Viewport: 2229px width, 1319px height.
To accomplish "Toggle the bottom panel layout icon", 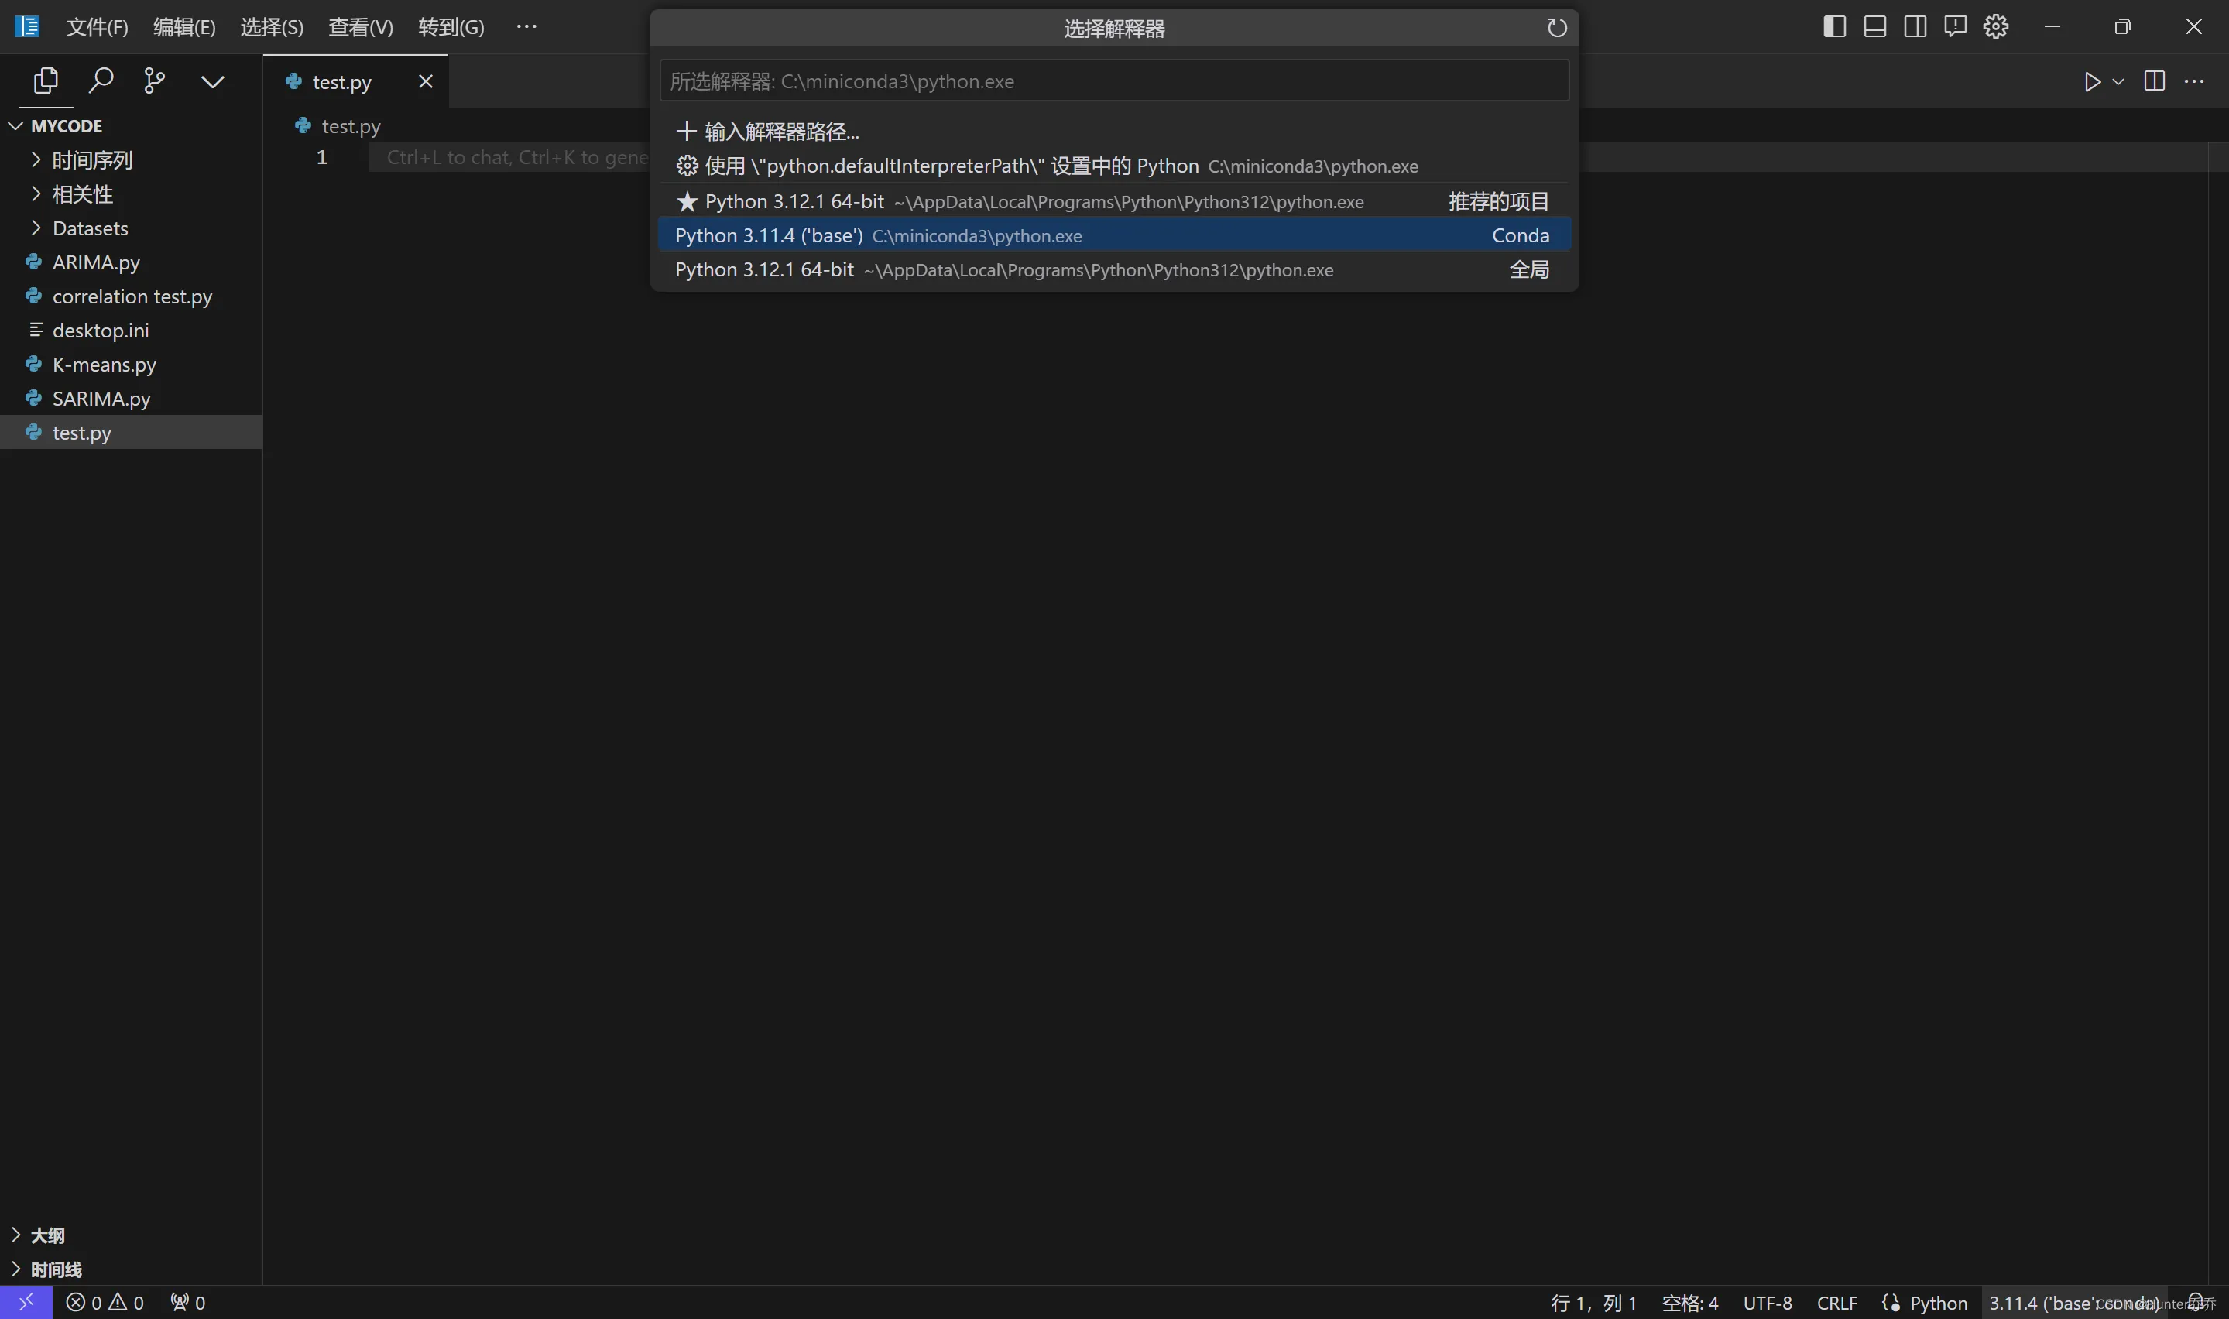I will pos(1875,26).
